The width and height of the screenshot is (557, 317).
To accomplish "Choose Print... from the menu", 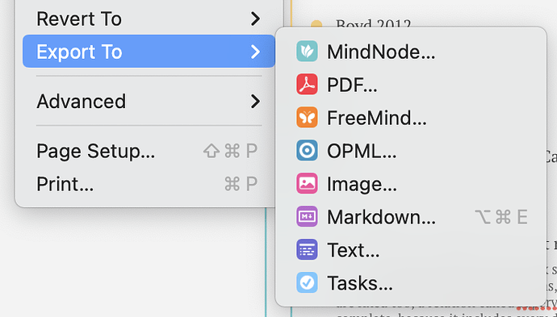I will click(x=149, y=184).
